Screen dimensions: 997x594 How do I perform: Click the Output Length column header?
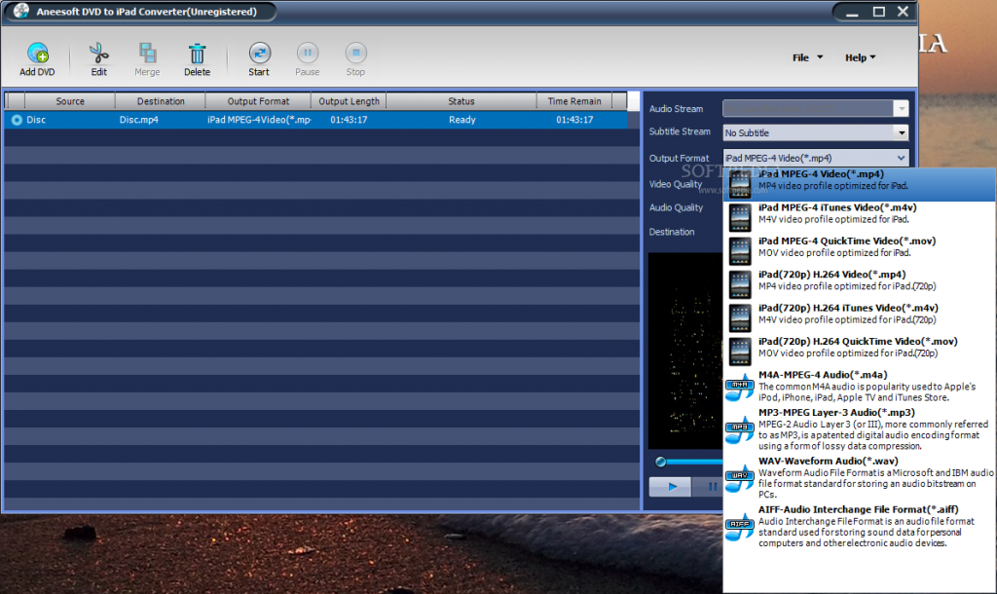pyautogui.click(x=349, y=101)
